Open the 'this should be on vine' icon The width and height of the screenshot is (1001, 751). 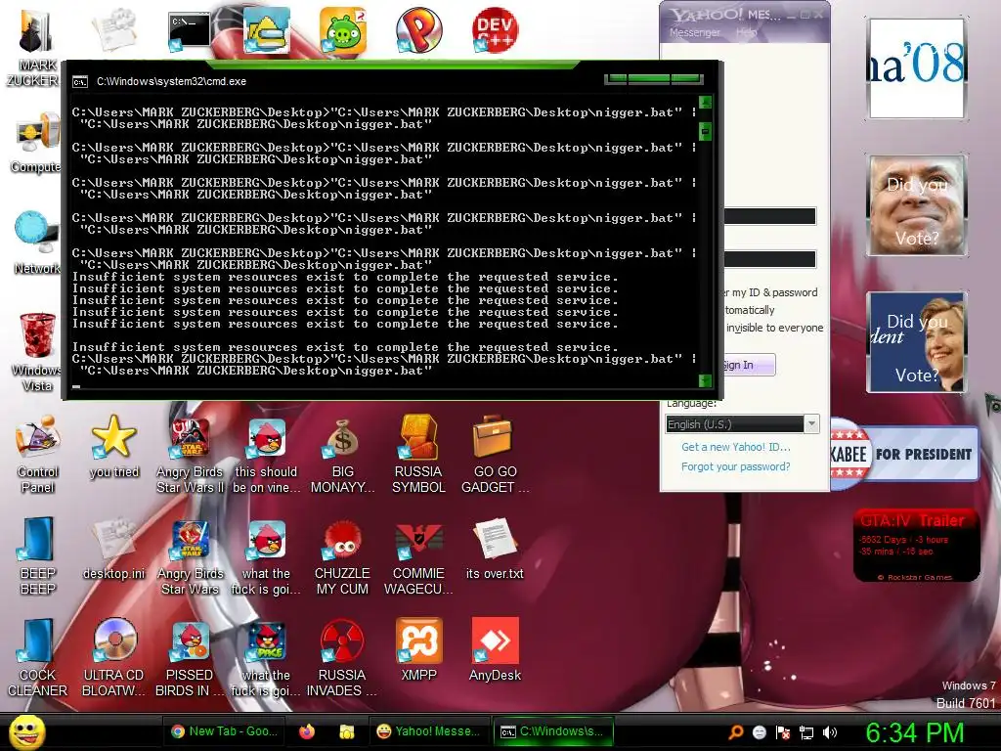point(266,454)
